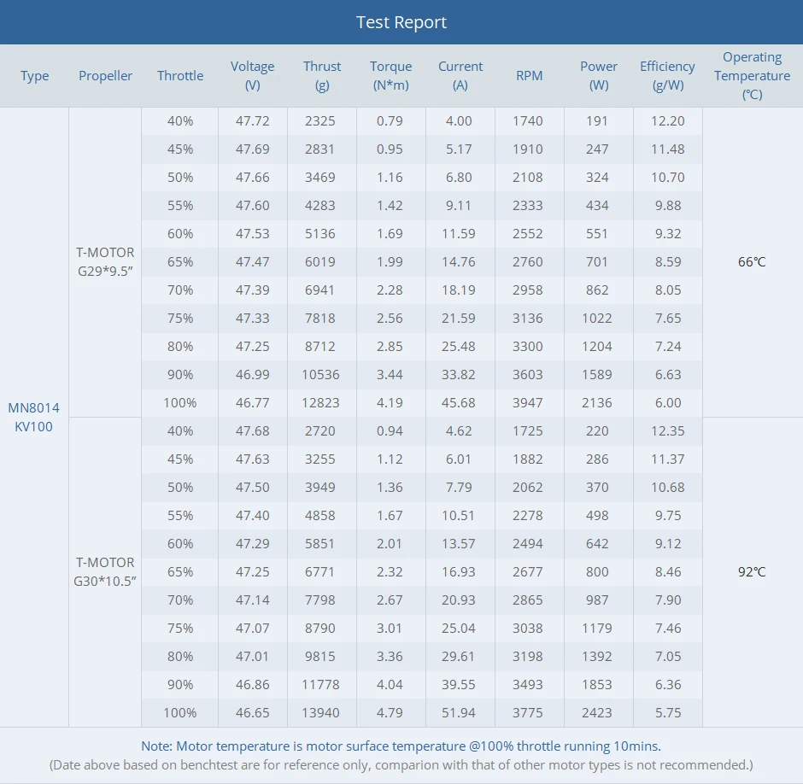Screen dimensions: 803x784
Task: Click the T-MOTOR G30*10.5" propeller cell
Action: point(105,571)
